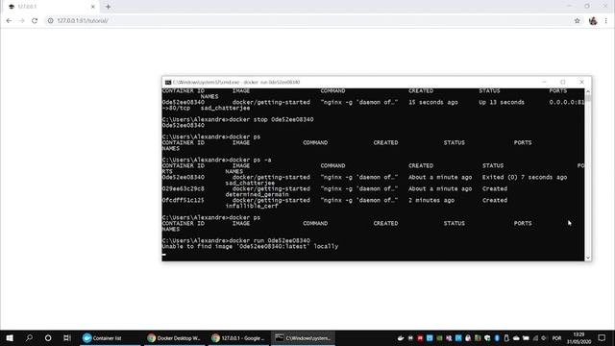
Task: Open the Windows notification center
Action: click(603, 337)
